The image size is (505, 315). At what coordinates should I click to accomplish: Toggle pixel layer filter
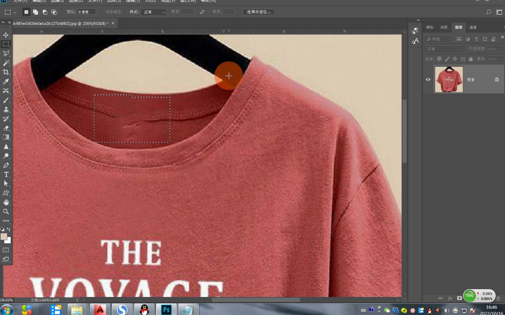point(459,39)
